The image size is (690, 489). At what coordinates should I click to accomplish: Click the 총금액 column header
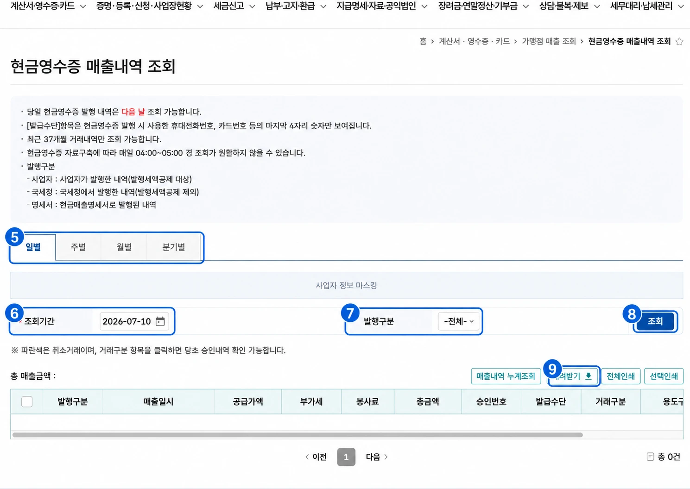428,401
